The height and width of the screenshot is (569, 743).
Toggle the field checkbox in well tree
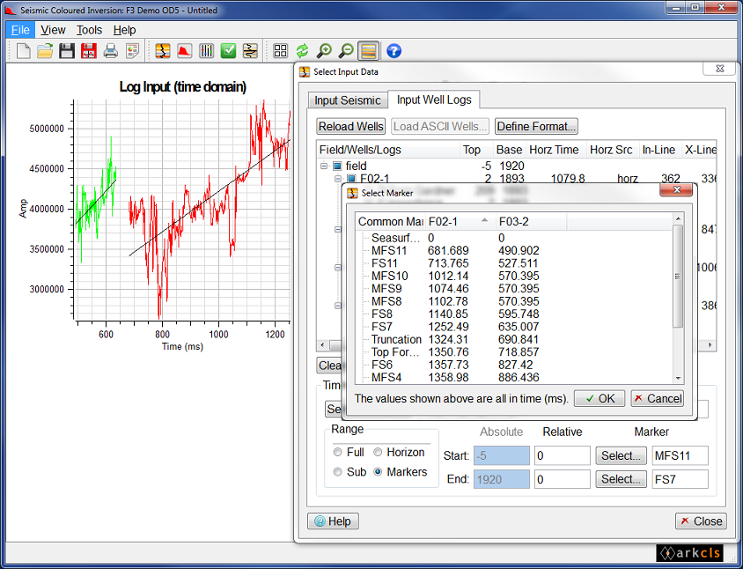click(x=337, y=166)
